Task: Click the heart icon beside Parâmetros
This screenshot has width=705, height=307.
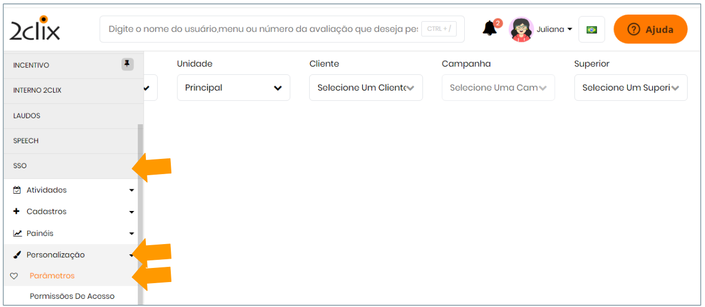Action: pos(14,276)
